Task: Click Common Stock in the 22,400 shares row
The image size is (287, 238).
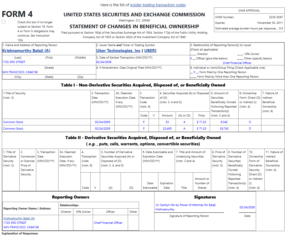Action: point(13,129)
